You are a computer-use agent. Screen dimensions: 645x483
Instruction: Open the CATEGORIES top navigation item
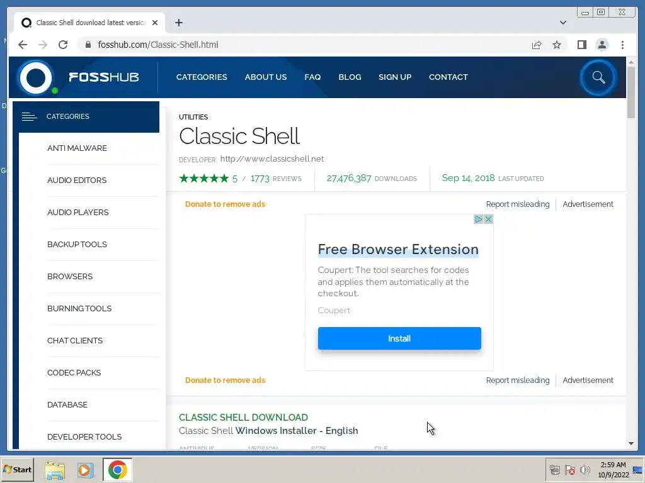(x=202, y=77)
